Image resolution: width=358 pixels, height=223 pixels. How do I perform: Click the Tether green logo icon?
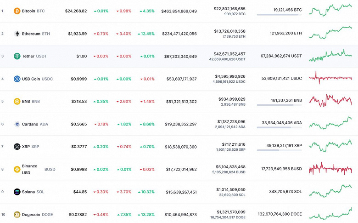[x=17, y=56]
